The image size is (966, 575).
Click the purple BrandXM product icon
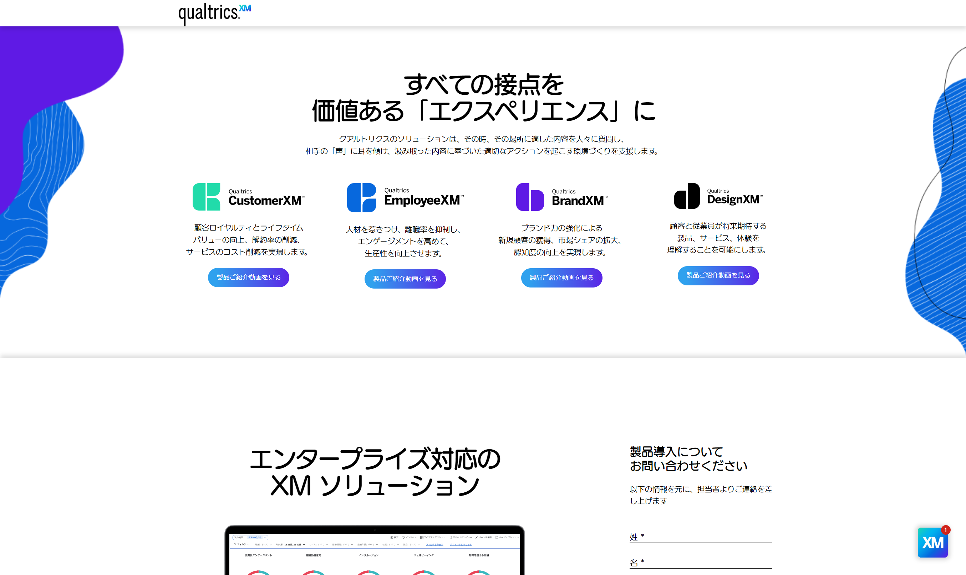click(x=530, y=197)
